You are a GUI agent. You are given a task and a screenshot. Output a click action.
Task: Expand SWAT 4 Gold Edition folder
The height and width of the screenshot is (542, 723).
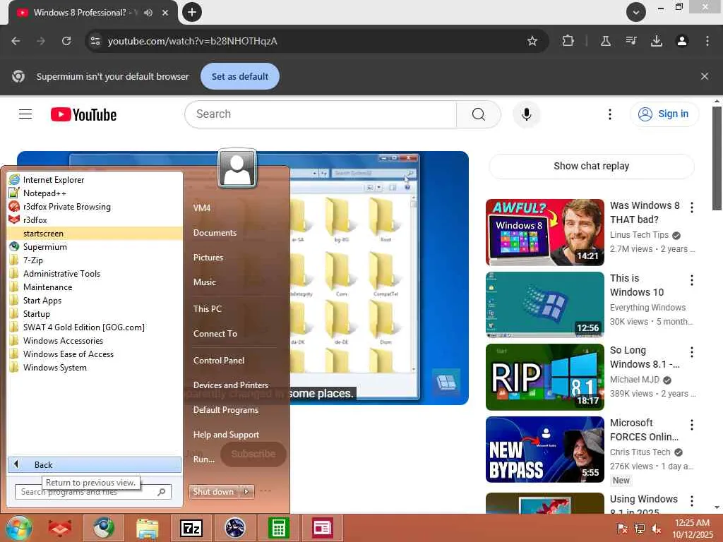coord(95,327)
